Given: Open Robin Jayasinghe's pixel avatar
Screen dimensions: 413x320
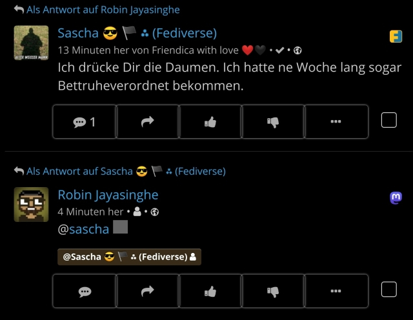Looking at the screenshot, I should (x=31, y=205).
